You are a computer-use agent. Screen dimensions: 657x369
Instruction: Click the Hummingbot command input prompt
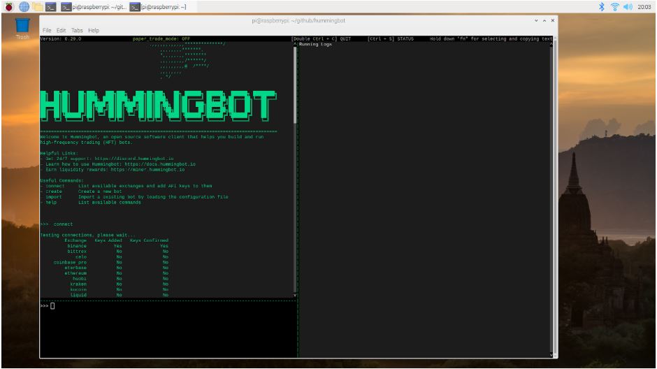click(168, 306)
